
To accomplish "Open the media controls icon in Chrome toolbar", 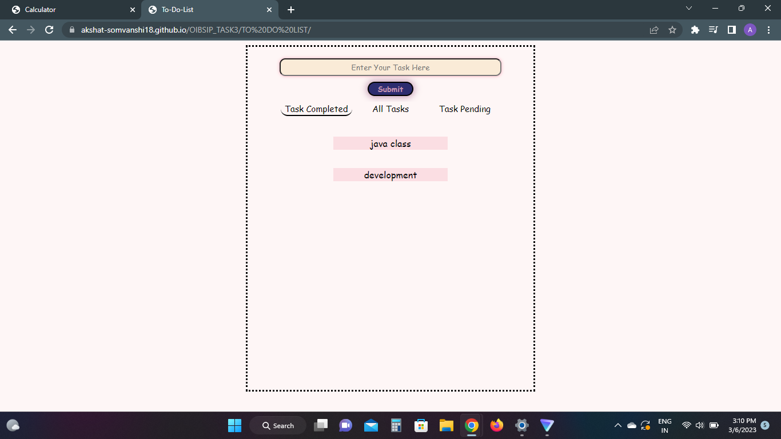I will pyautogui.click(x=713, y=30).
